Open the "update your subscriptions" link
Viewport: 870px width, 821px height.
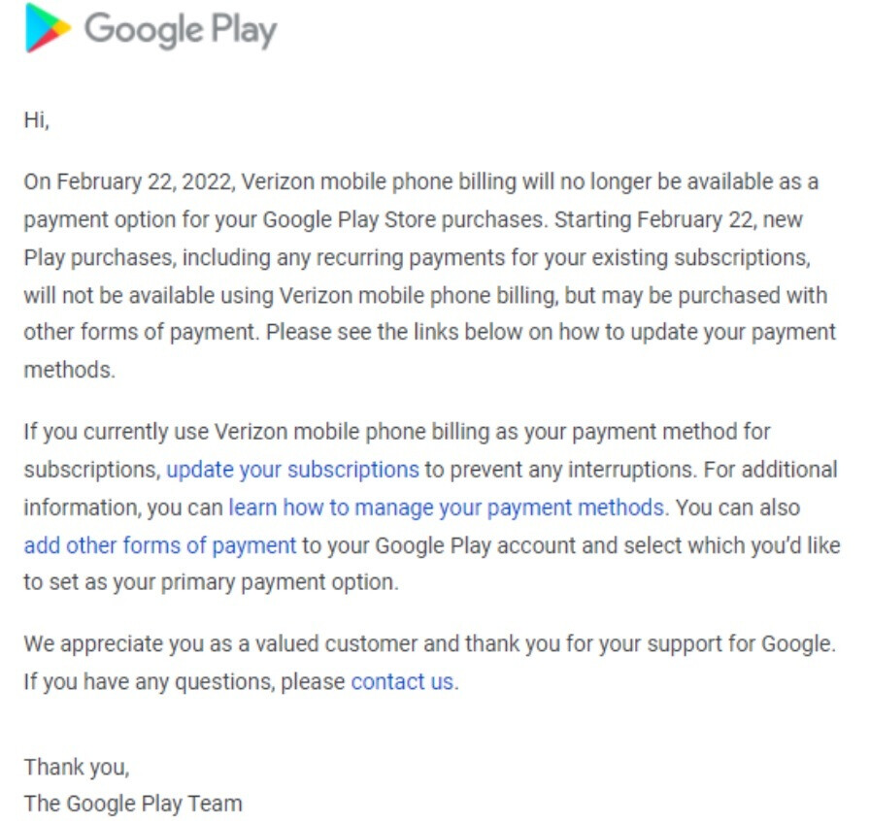click(x=292, y=470)
